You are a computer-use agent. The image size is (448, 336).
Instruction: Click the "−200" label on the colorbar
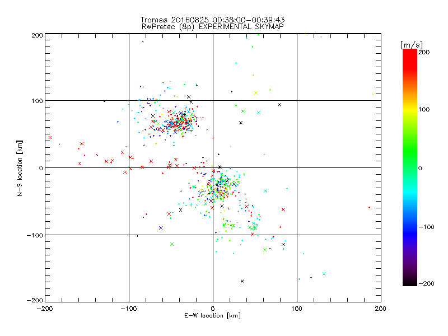pos(426,283)
